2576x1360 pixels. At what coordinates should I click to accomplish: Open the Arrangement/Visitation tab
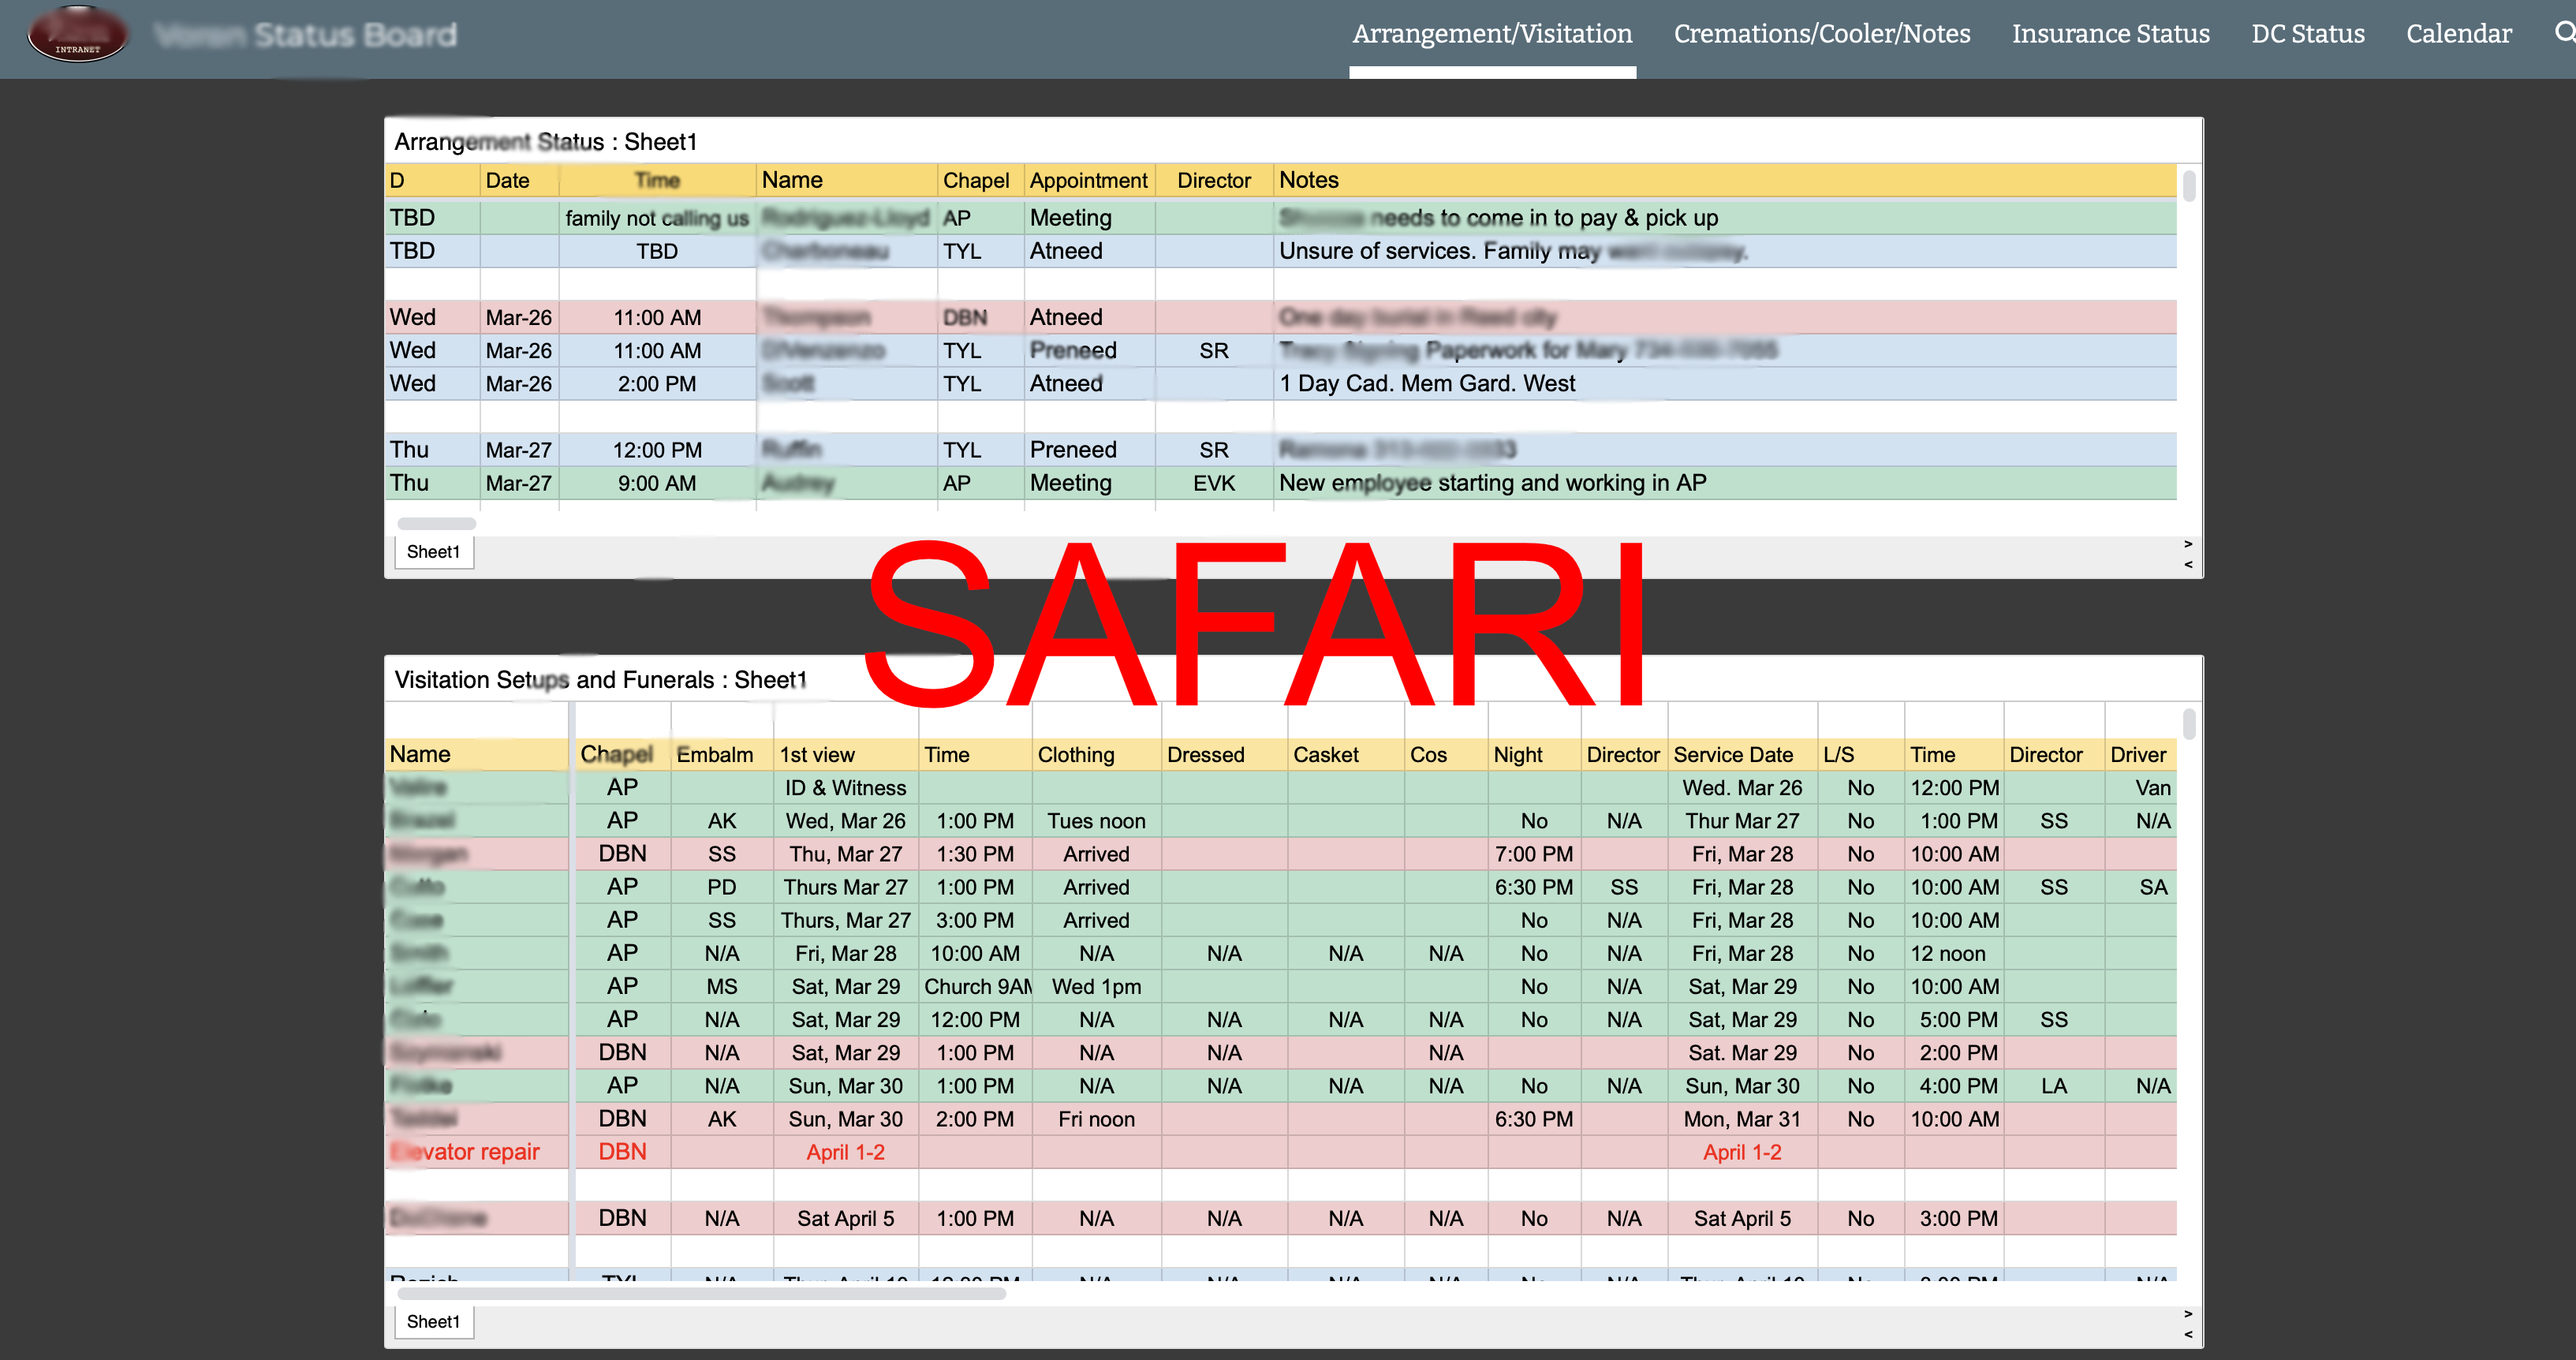tap(1492, 34)
